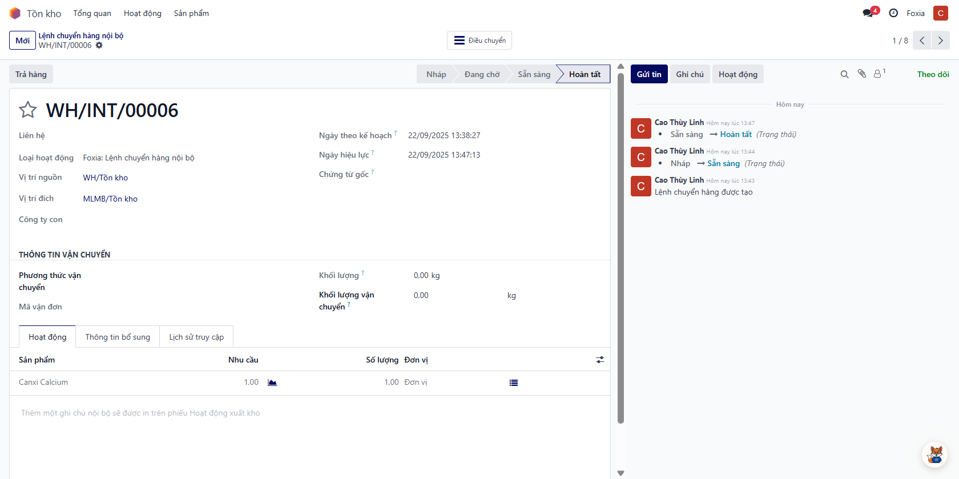Click the Trả hàng button

click(x=31, y=74)
